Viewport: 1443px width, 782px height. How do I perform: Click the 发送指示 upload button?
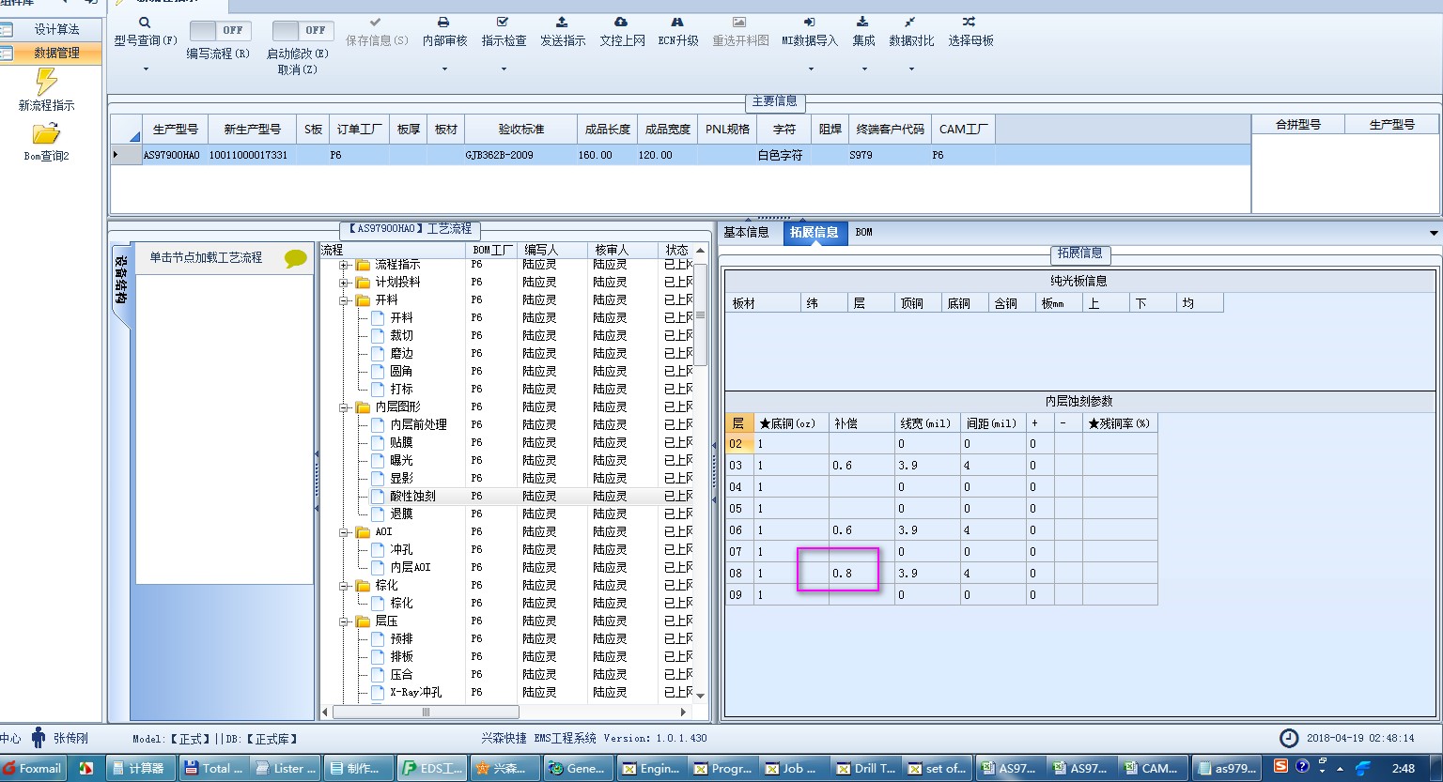563,32
